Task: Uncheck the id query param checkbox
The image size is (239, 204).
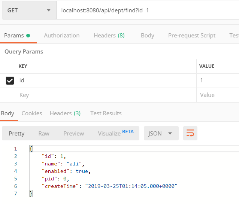Action: point(10,80)
